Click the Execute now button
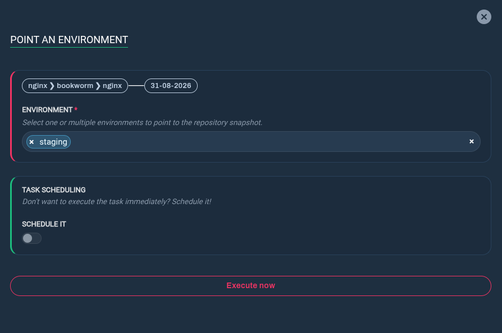The width and height of the screenshot is (502, 333). click(x=250, y=286)
